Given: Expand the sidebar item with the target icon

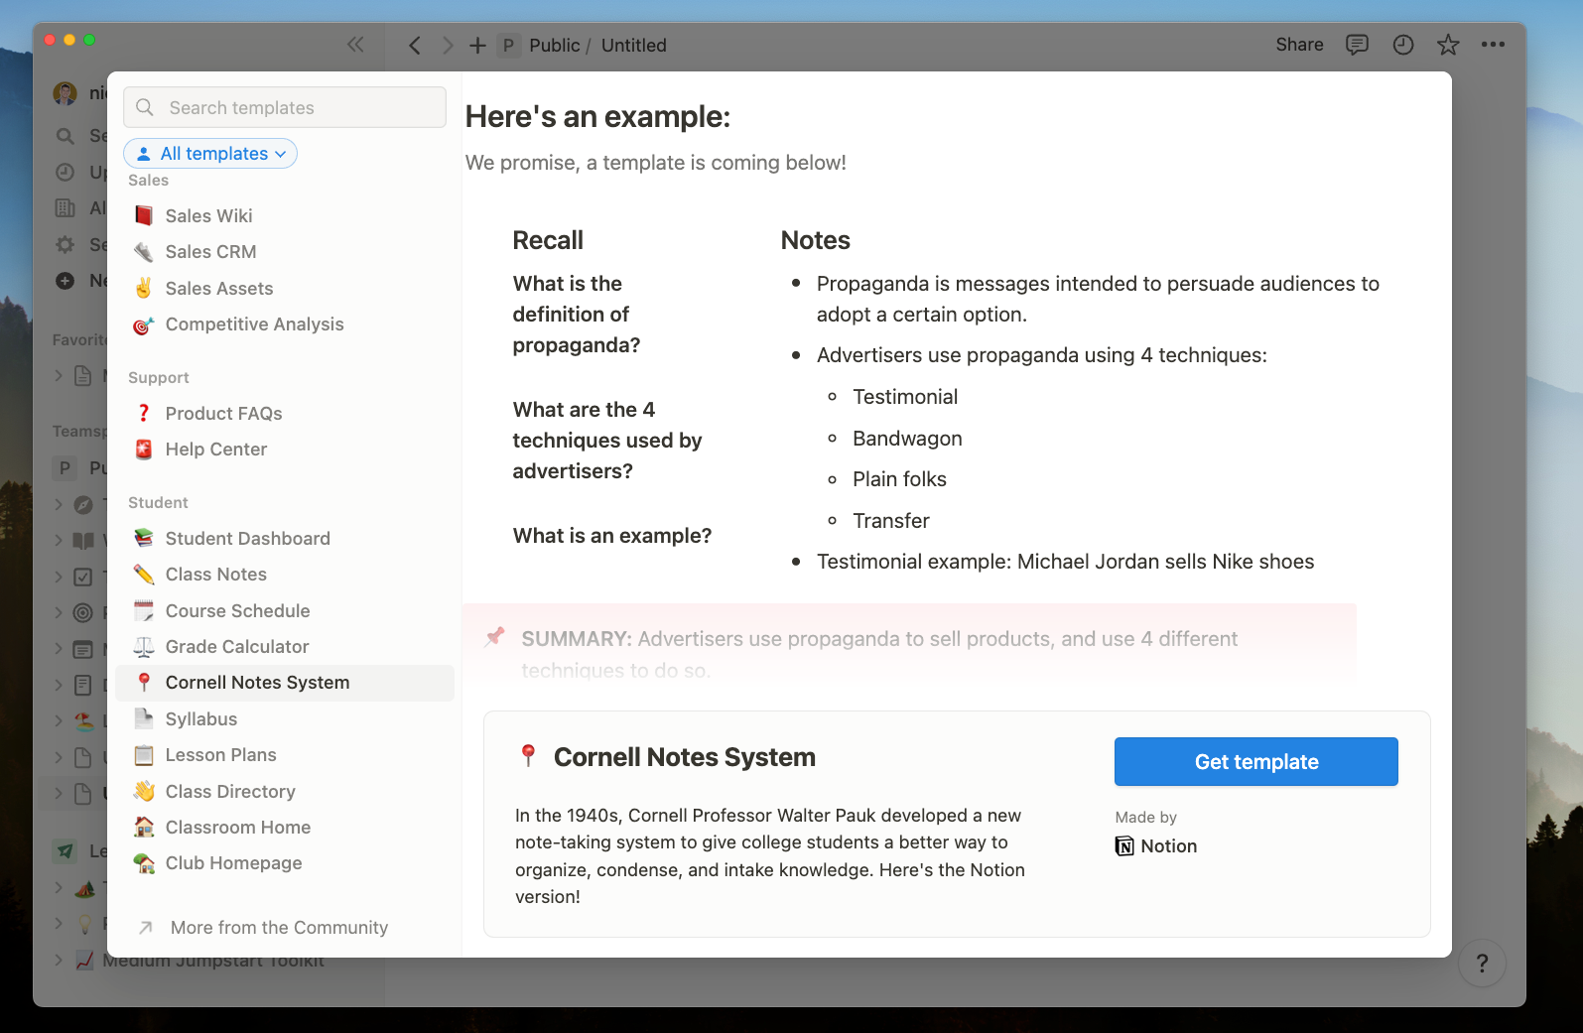Looking at the screenshot, I should [x=59, y=612].
